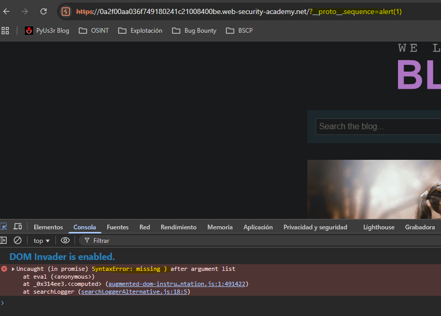This screenshot has height=316, width=441.
Task: Expand the Uncaught SyntaxError message
Action: [x=13, y=269]
